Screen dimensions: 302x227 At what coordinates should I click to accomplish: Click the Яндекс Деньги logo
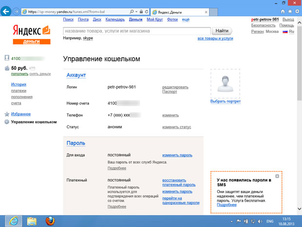[x=32, y=35]
